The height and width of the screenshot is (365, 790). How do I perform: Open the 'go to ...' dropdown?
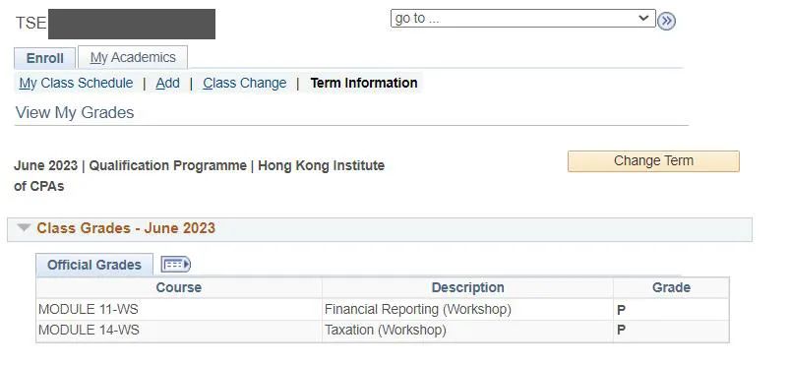pyautogui.click(x=522, y=19)
